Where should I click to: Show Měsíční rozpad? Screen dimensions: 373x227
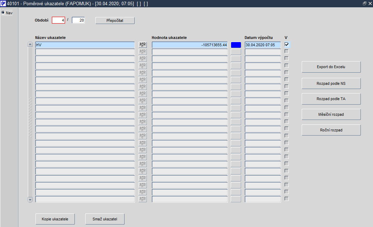coord(331,115)
